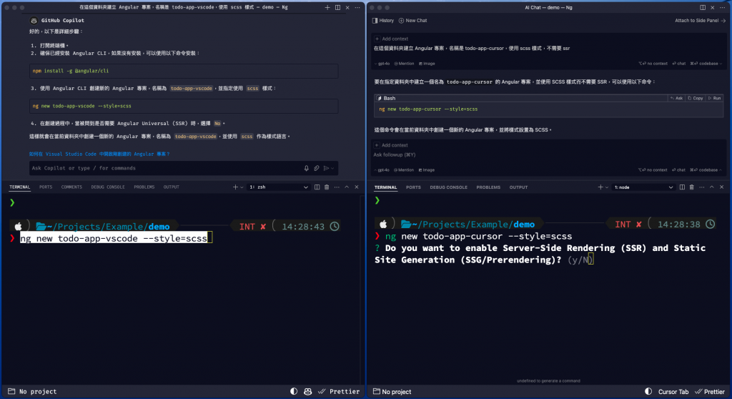Split the zsh terminal in the left panel
This screenshot has width=732, height=399.
(x=317, y=187)
